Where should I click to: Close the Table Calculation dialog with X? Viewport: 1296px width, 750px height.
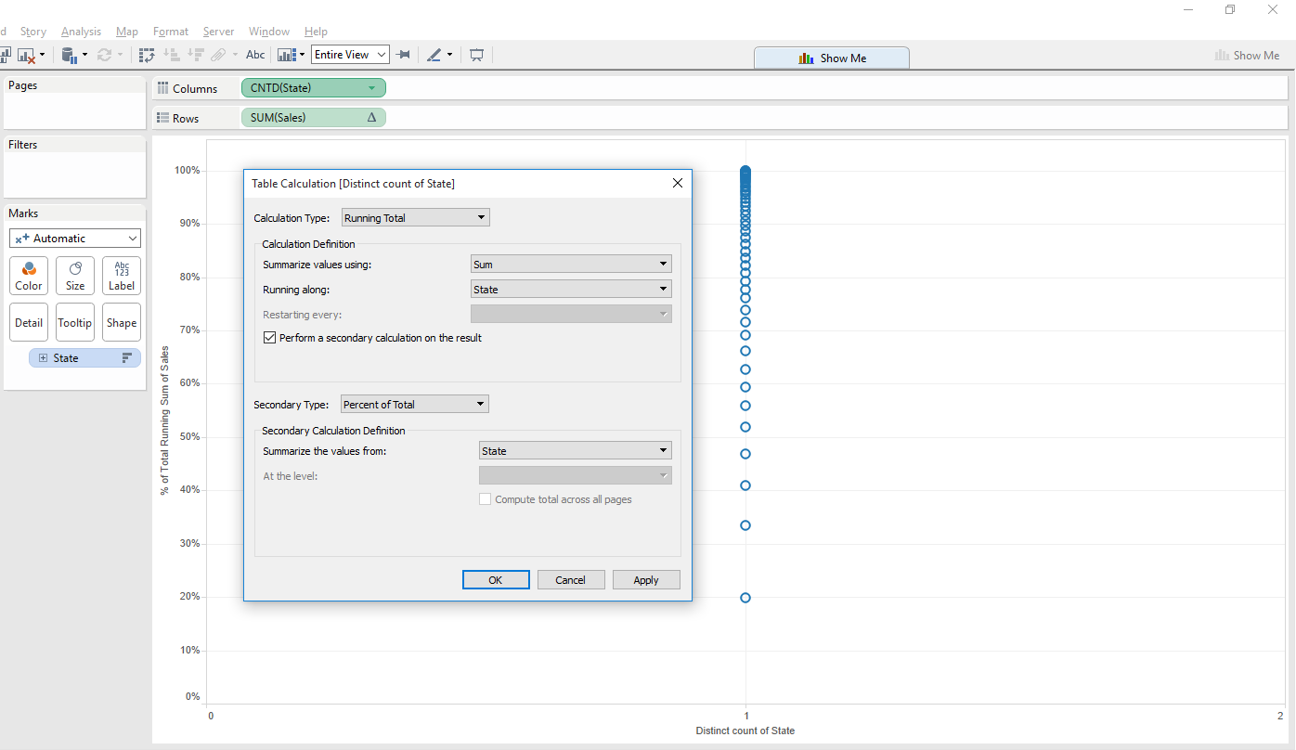(678, 184)
